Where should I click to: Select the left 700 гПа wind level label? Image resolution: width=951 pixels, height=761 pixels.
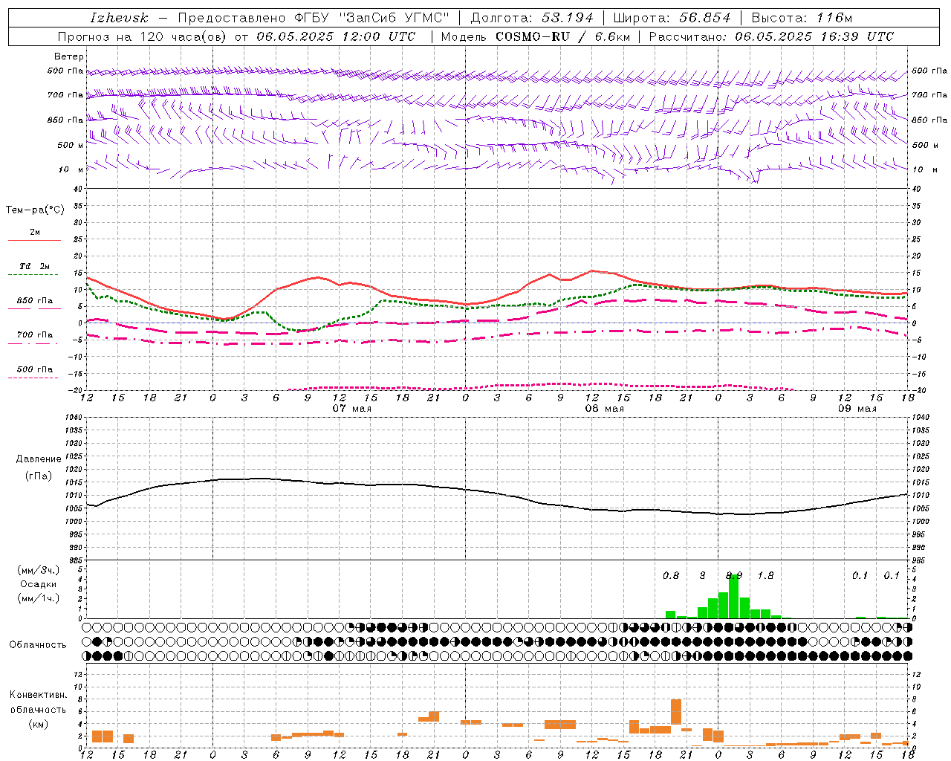pos(65,95)
